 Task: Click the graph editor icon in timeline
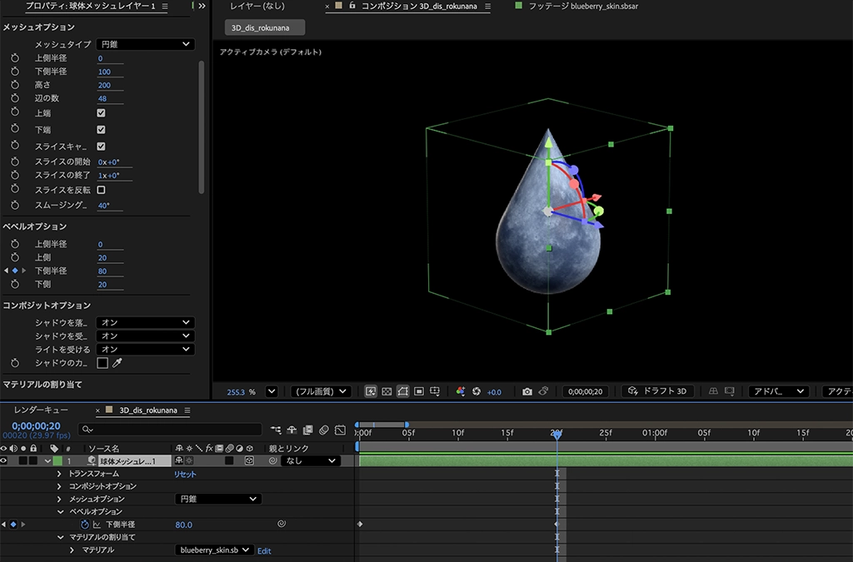coord(340,430)
